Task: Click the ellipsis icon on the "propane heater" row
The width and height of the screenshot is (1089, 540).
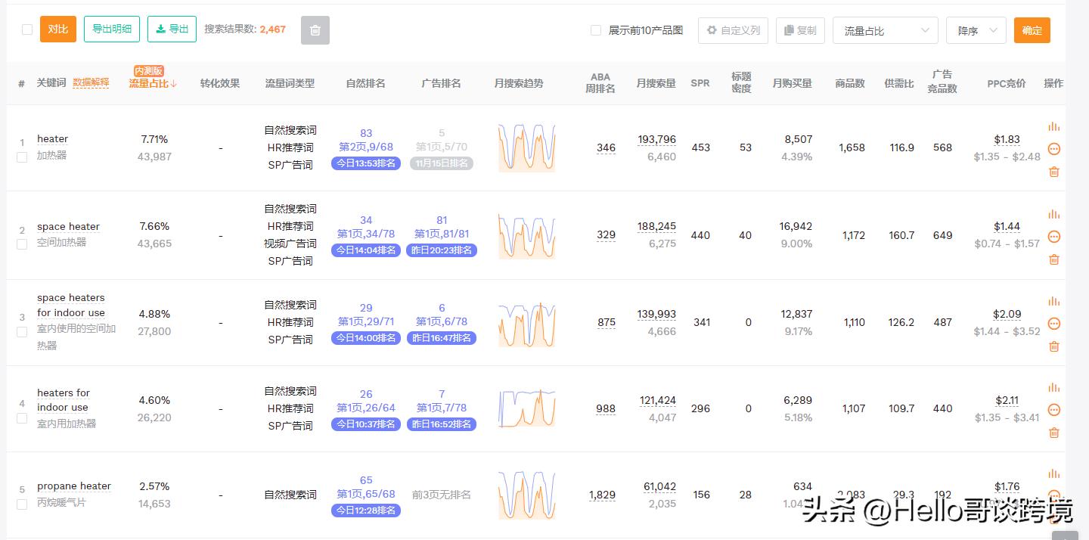Action: click(x=1054, y=496)
